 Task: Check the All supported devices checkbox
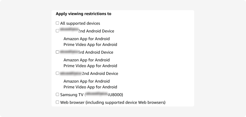coord(57,23)
